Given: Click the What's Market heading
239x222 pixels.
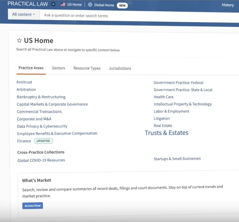Looking at the screenshot, I should pyautogui.click(x=37, y=180).
